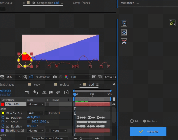Click the Toggle Switches / Modes button
This screenshot has height=140, width=178.
47,138
